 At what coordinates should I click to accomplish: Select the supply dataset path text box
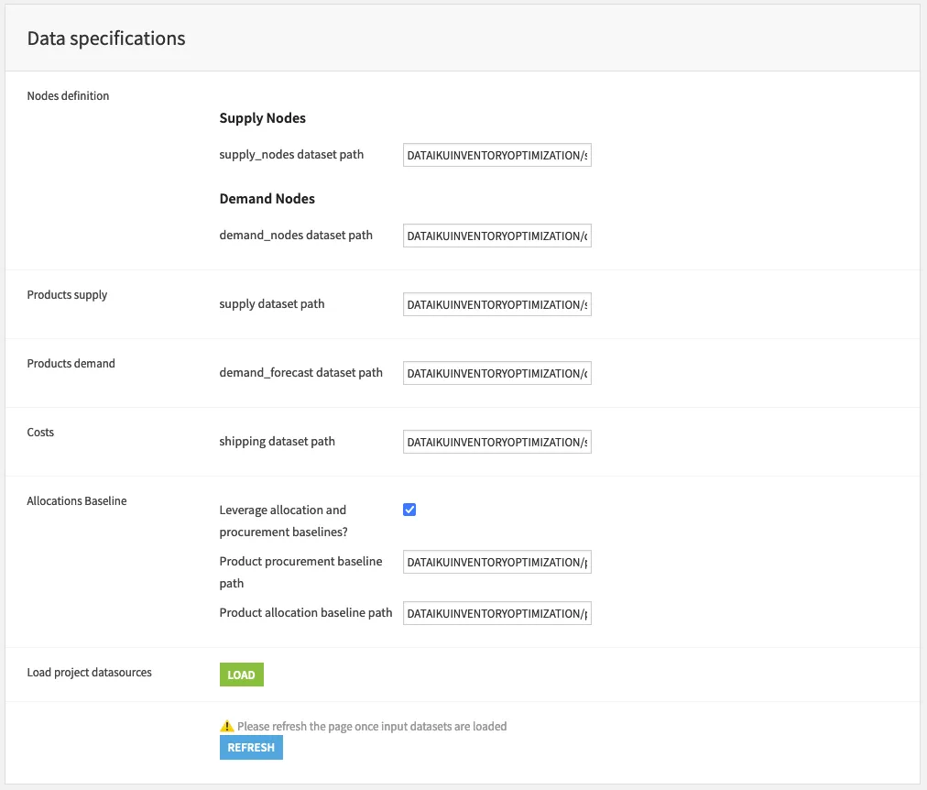[496, 304]
